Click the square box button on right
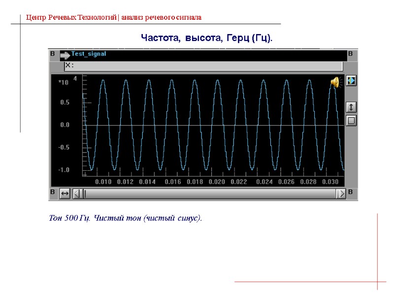Screen dimensions: 394x296 coord(351,120)
